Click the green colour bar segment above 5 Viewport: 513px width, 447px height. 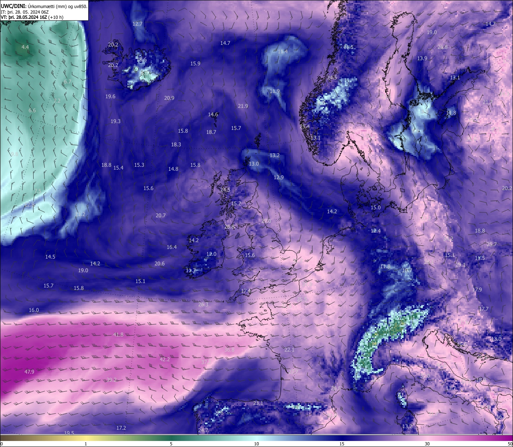point(171,438)
